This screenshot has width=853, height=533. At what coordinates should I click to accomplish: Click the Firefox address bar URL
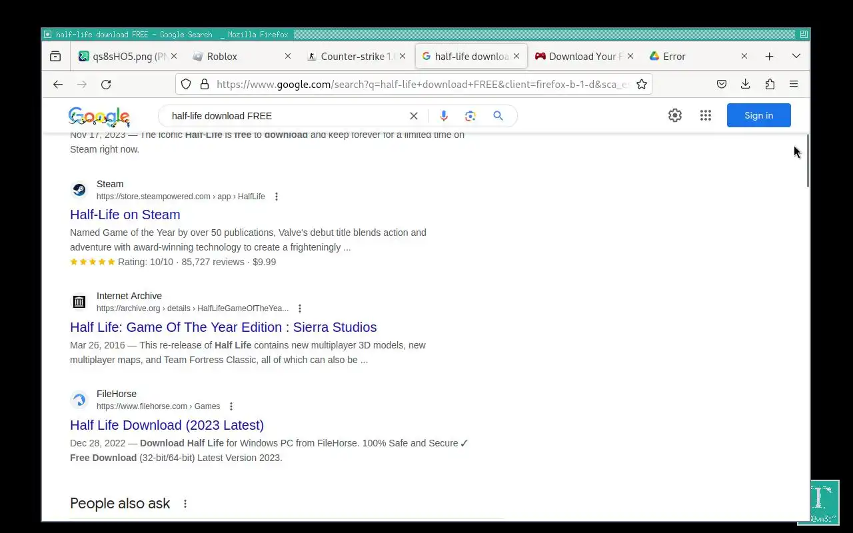pos(423,84)
